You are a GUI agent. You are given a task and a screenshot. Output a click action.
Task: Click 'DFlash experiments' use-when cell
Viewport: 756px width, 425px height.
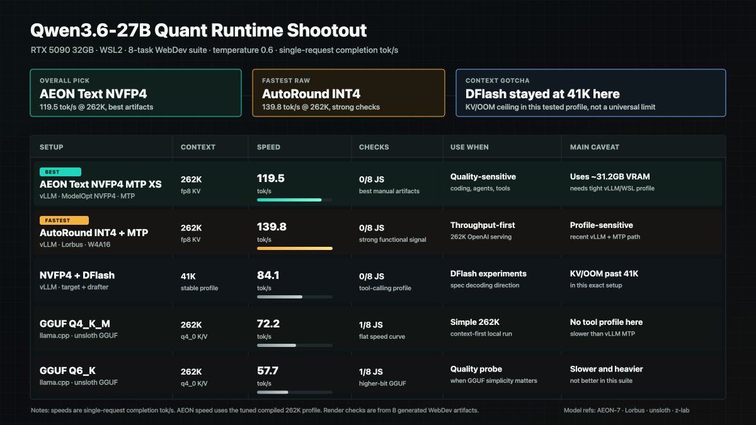coord(488,274)
